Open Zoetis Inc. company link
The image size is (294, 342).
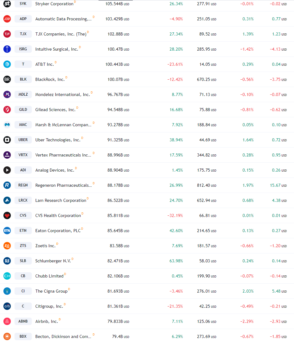click(45, 246)
